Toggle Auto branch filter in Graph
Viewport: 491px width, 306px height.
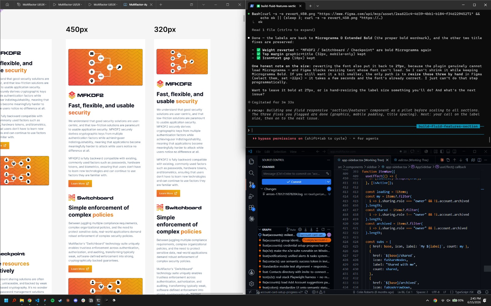point(291,229)
